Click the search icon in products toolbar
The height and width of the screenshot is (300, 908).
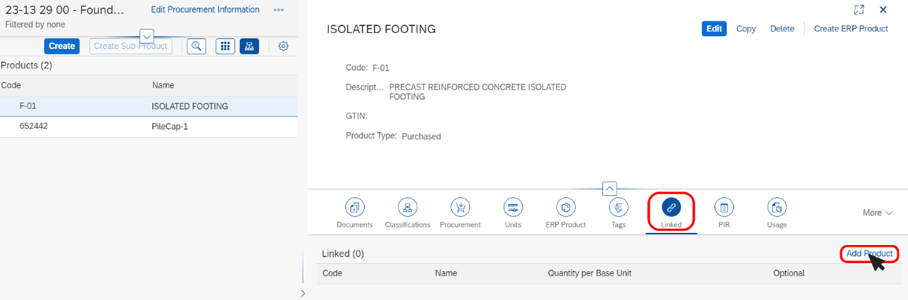(x=197, y=46)
